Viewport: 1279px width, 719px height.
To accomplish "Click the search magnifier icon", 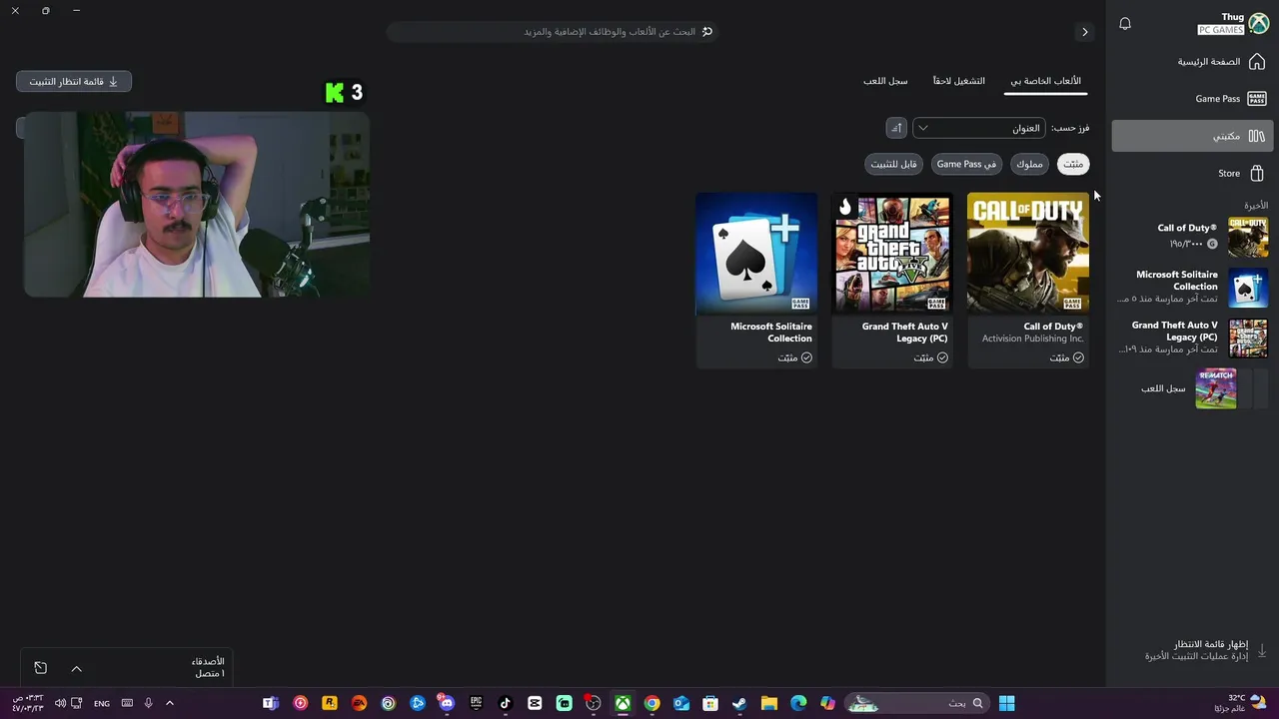I will click(707, 32).
